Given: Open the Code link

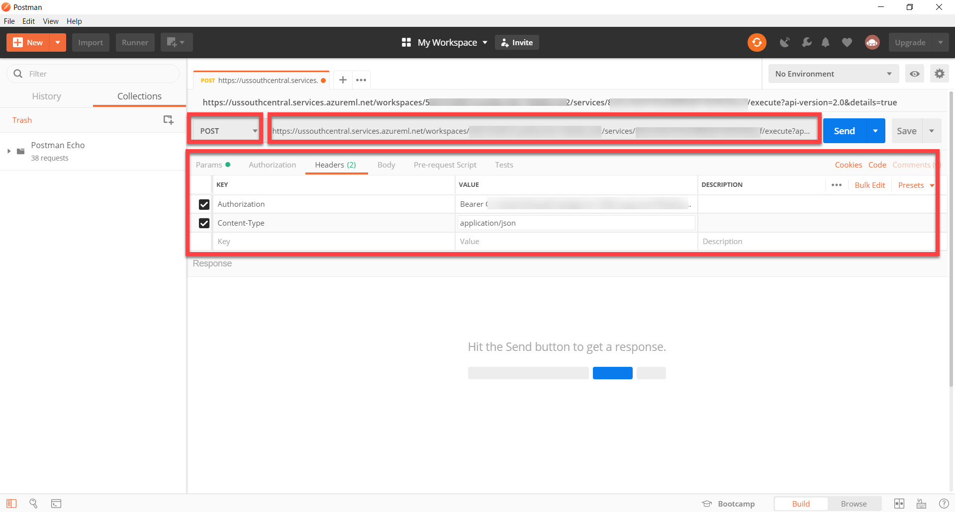Looking at the screenshot, I should pyautogui.click(x=877, y=165).
